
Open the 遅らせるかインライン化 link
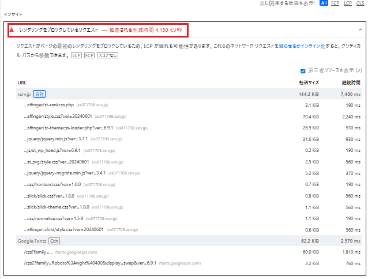click(302, 45)
